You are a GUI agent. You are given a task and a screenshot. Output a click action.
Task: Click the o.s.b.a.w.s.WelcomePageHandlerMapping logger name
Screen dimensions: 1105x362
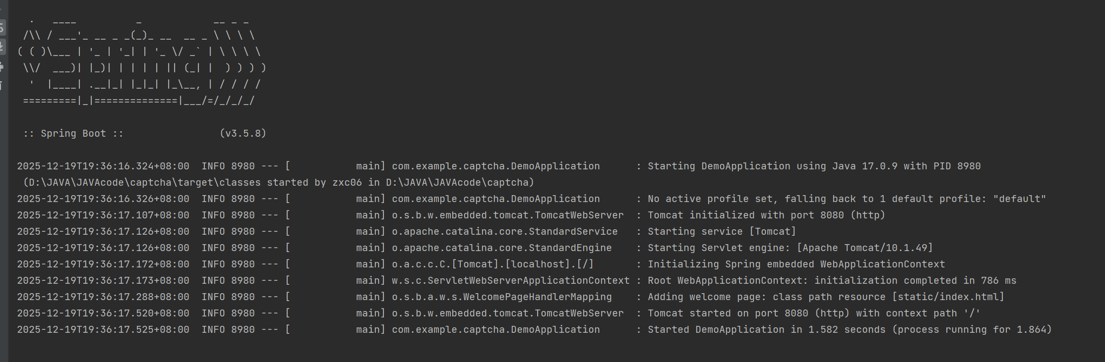point(501,297)
